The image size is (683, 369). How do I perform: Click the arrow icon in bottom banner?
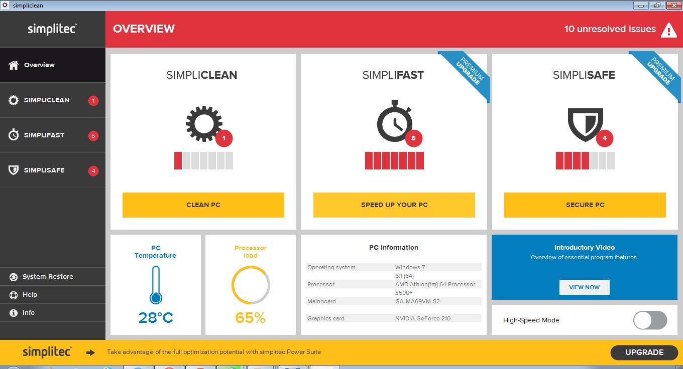click(x=90, y=352)
